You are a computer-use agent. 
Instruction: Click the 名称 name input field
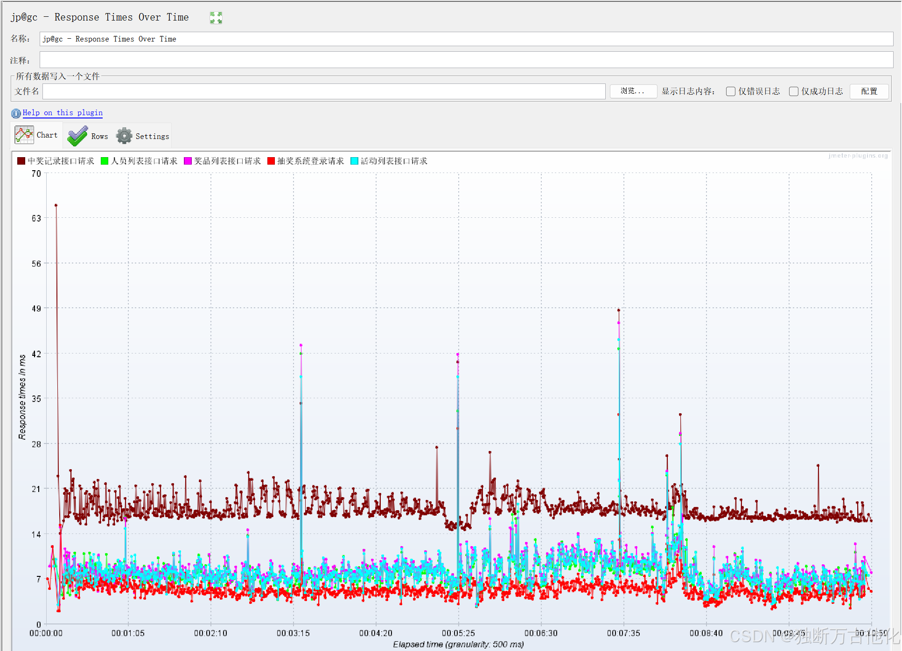coord(466,39)
